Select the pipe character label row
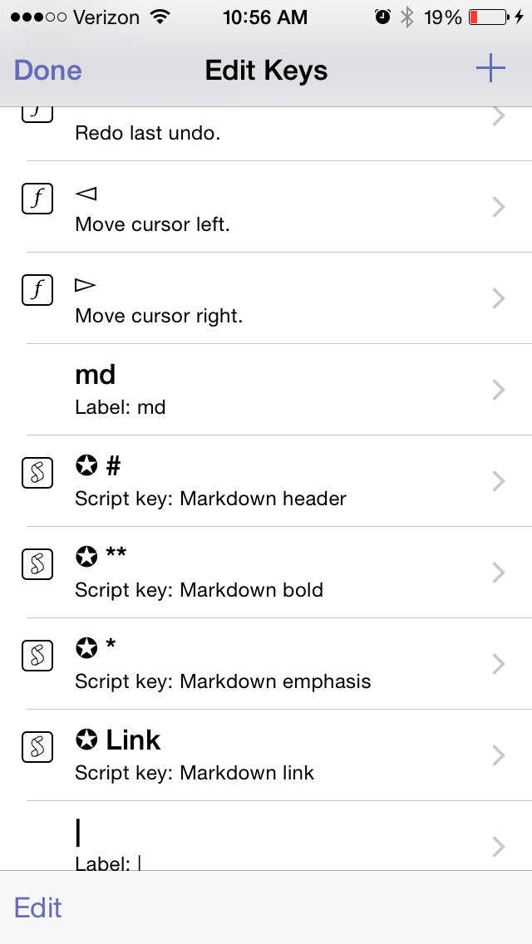This screenshot has height=944, width=532. (x=249, y=841)
